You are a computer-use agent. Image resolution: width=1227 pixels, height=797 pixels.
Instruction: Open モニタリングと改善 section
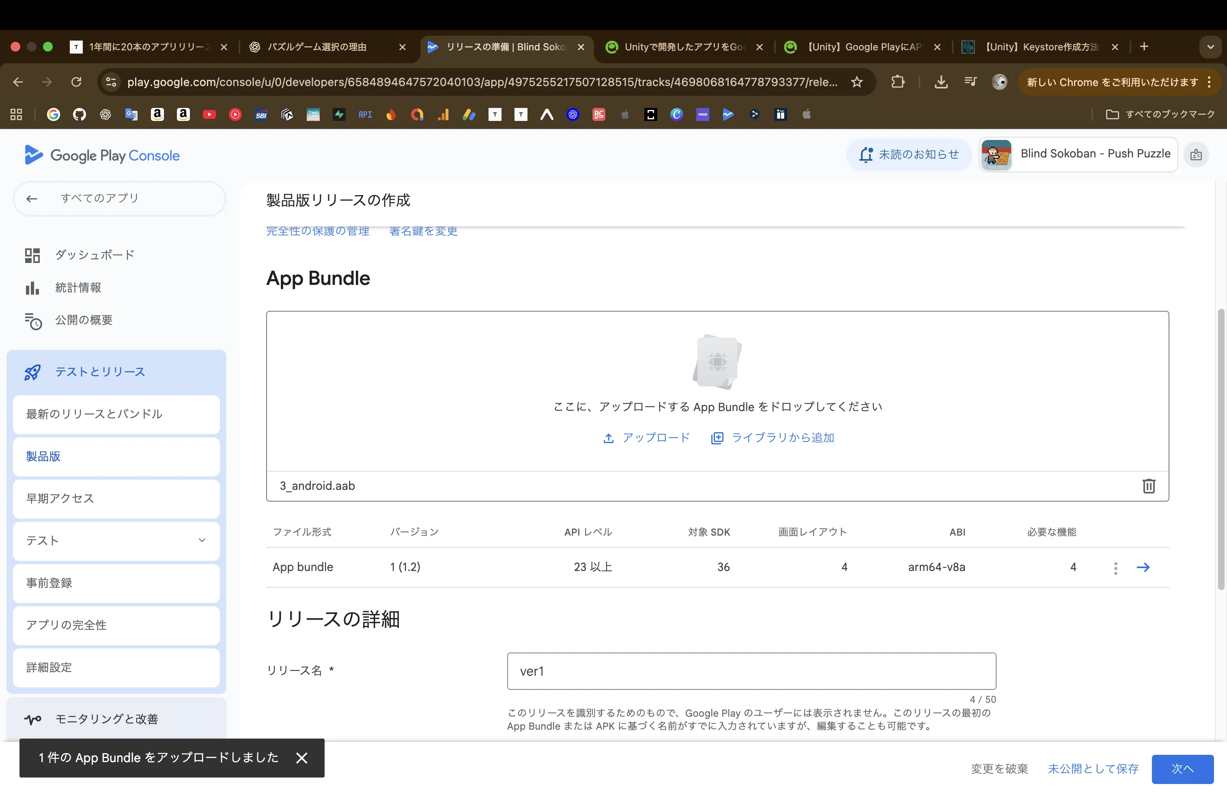pos(107,719)
